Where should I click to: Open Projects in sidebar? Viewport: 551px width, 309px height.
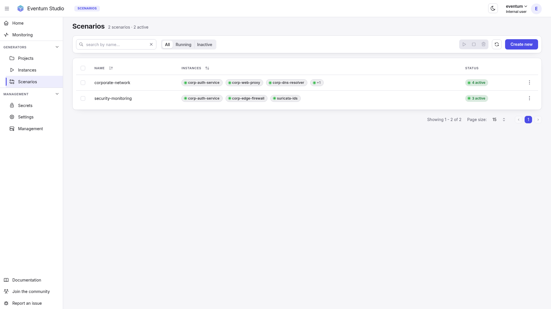click(x=34, y=58)
